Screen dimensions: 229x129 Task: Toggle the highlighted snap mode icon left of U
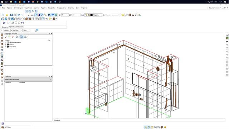point(36,15)
